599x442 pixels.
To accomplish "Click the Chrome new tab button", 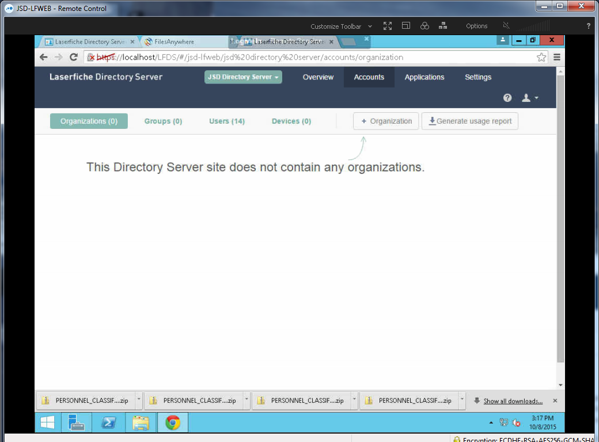I will [348, 41].
